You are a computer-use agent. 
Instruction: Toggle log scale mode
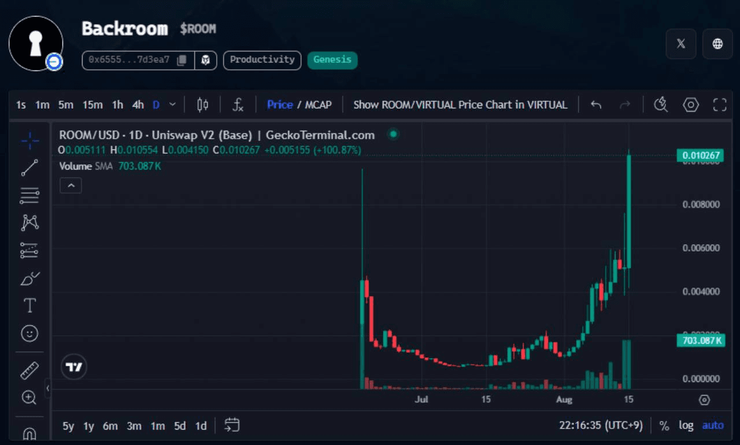click(x=686, y=425)
